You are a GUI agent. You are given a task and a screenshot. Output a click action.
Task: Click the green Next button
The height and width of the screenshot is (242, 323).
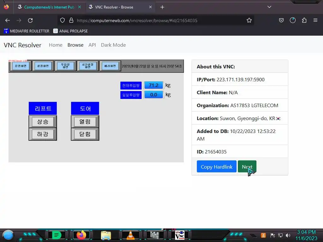(247, 166)
